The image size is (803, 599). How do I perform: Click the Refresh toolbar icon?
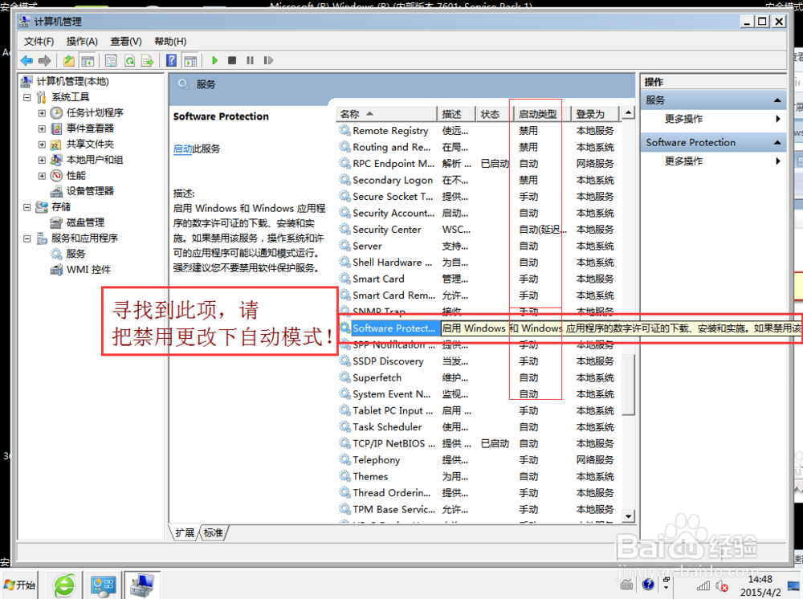[129, 59]
